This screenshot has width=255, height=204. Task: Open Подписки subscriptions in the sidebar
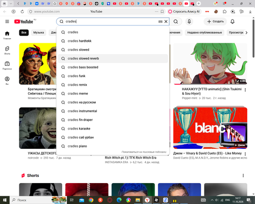(x=7, y=65)
